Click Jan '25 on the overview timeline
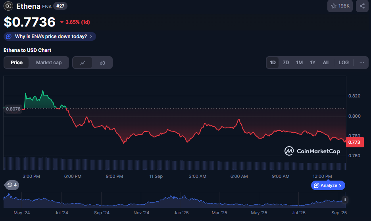371x221 pixels. 181,213
